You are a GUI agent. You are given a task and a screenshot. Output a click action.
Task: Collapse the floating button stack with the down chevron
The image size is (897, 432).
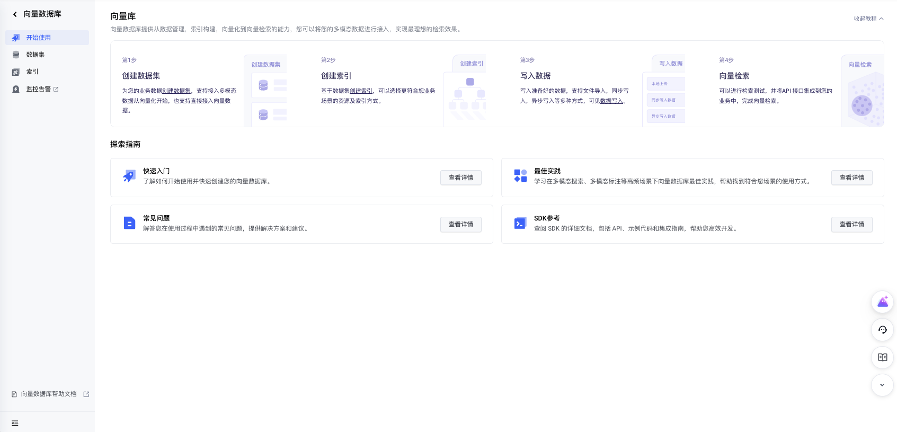click(883, 385)
